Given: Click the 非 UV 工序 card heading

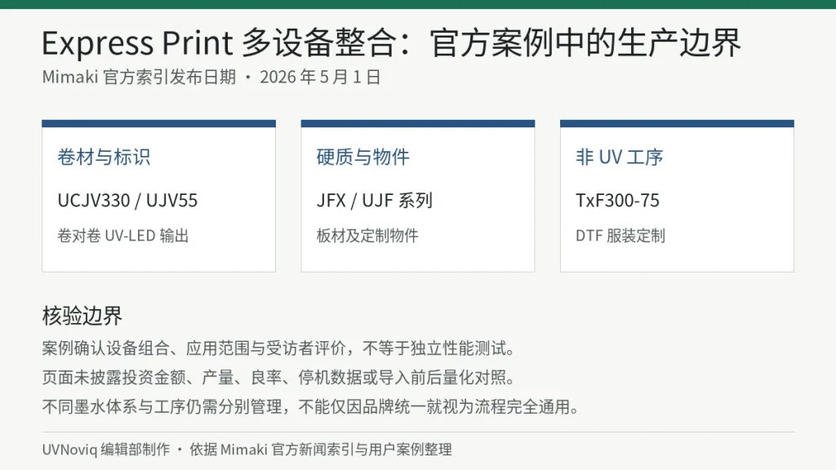Looking at the screenshot, I should [620, 157].
